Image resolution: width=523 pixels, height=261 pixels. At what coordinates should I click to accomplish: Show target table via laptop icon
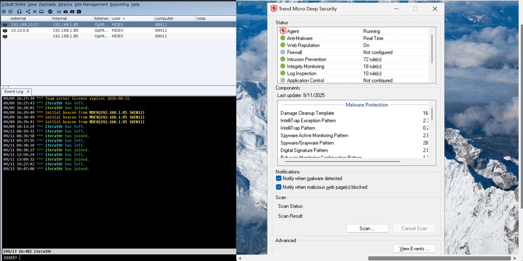(x=41, y=11)
